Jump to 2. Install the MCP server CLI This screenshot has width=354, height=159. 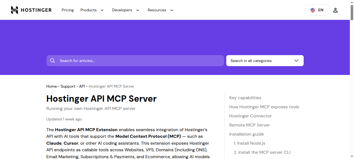point(262,152)
